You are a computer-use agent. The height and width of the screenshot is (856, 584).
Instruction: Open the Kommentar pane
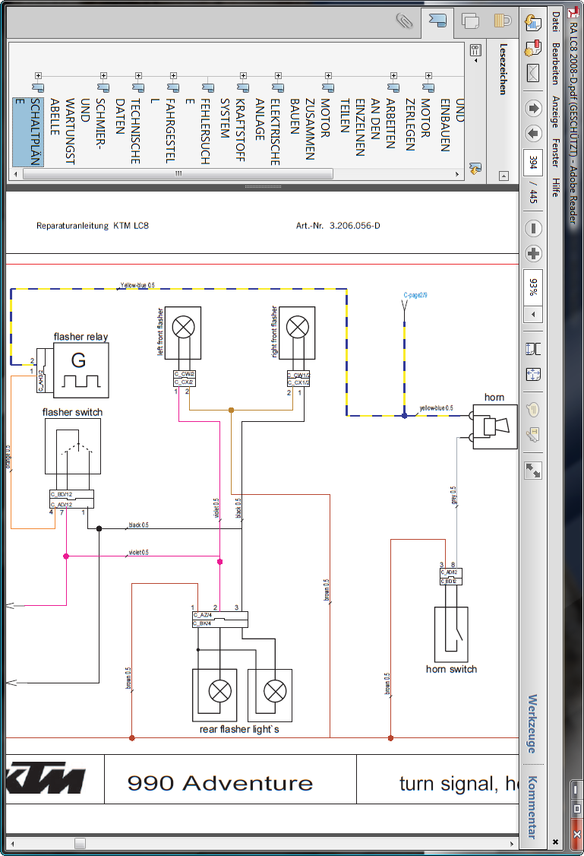(533, 807)
